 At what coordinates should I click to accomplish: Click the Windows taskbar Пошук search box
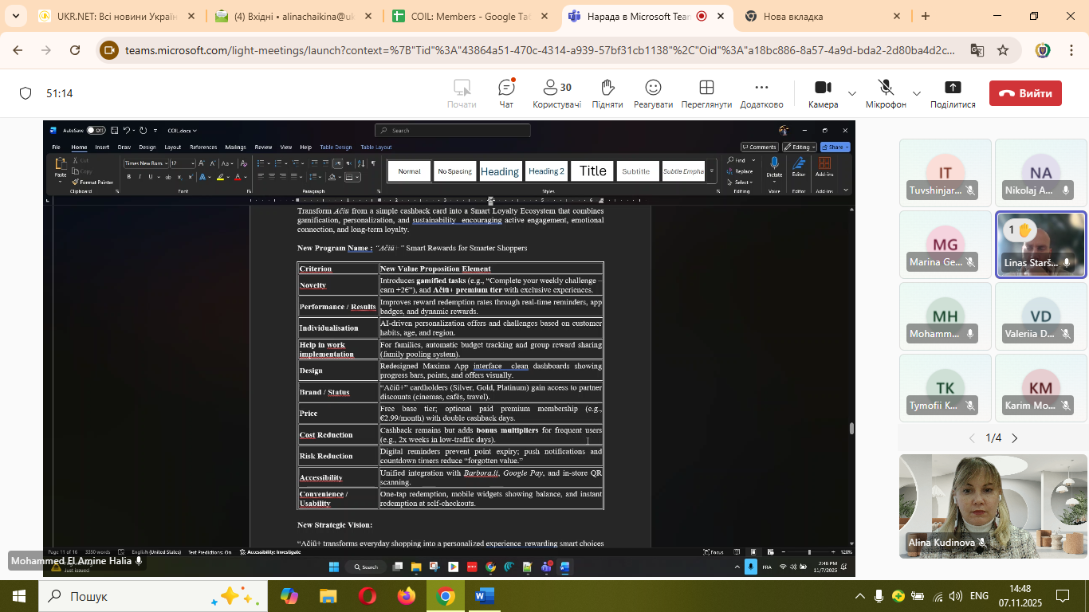[x=120, y=596]
